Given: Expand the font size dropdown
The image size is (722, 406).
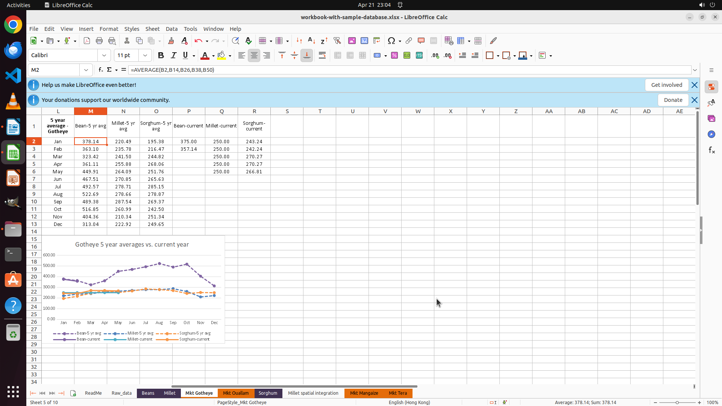Looking at the screenshot, I should coord(145,55).
